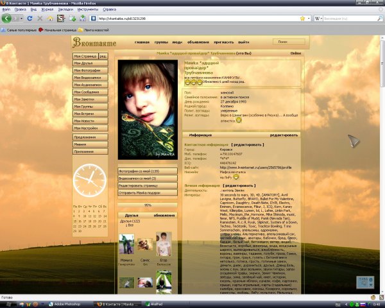
Task: Click the new tab icon with green arrow
Action: 72,18
